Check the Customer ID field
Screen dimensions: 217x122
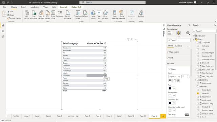(198, 56)
